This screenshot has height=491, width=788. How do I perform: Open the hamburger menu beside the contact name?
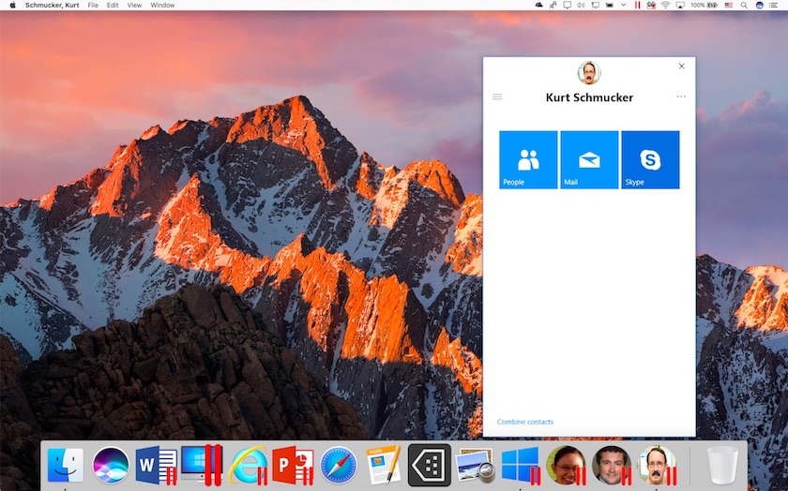point(497,97)
